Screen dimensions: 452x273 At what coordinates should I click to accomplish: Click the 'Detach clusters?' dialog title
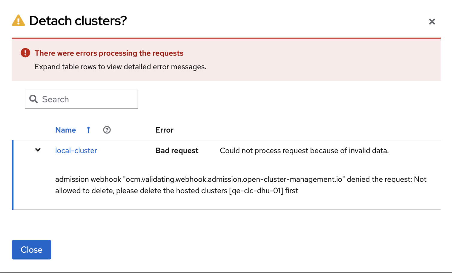78,21
